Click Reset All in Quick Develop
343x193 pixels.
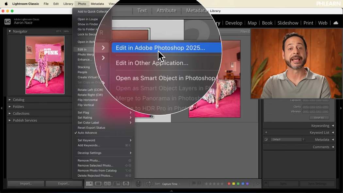319,118
